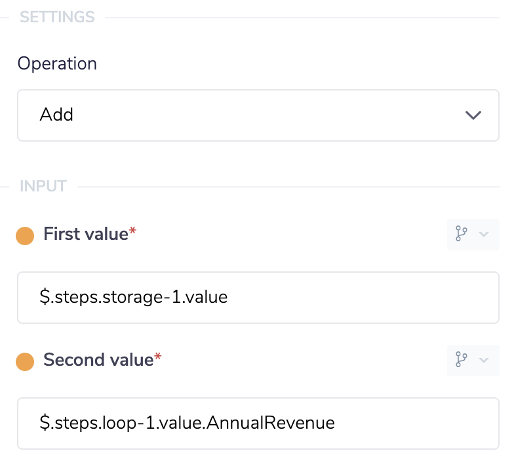The image size is (514, 472).
Task: Click into the Second value input field
Action: (258, 423)
